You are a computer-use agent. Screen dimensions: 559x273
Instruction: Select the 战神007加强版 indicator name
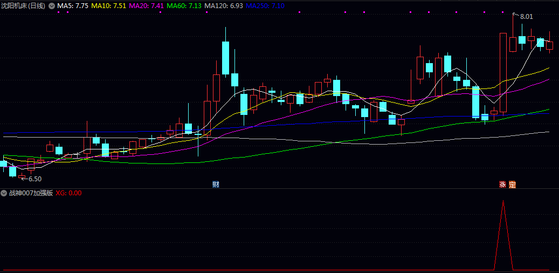coord(31,193)
